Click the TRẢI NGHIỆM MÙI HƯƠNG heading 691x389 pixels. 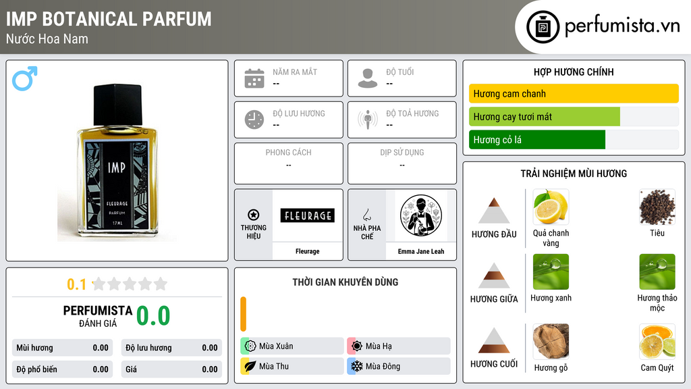click(x=574, y=174)
